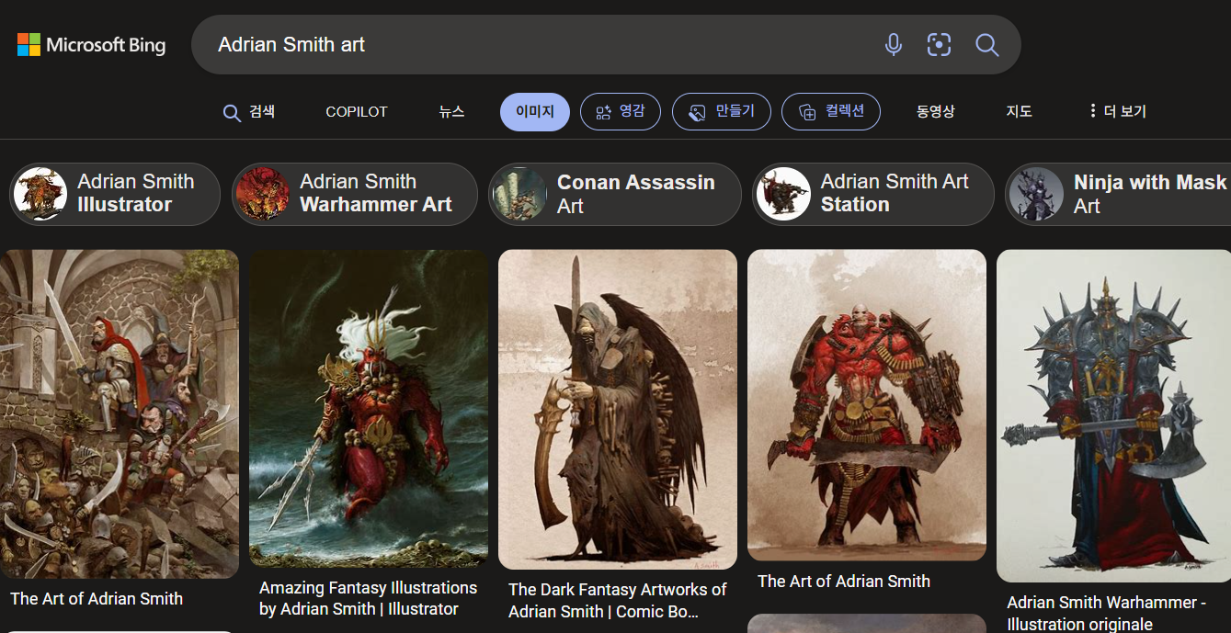Select Adrian Smith Illustrator suggestion chip
This screenshot has height=633, width=1231.
tap(115, 194)
